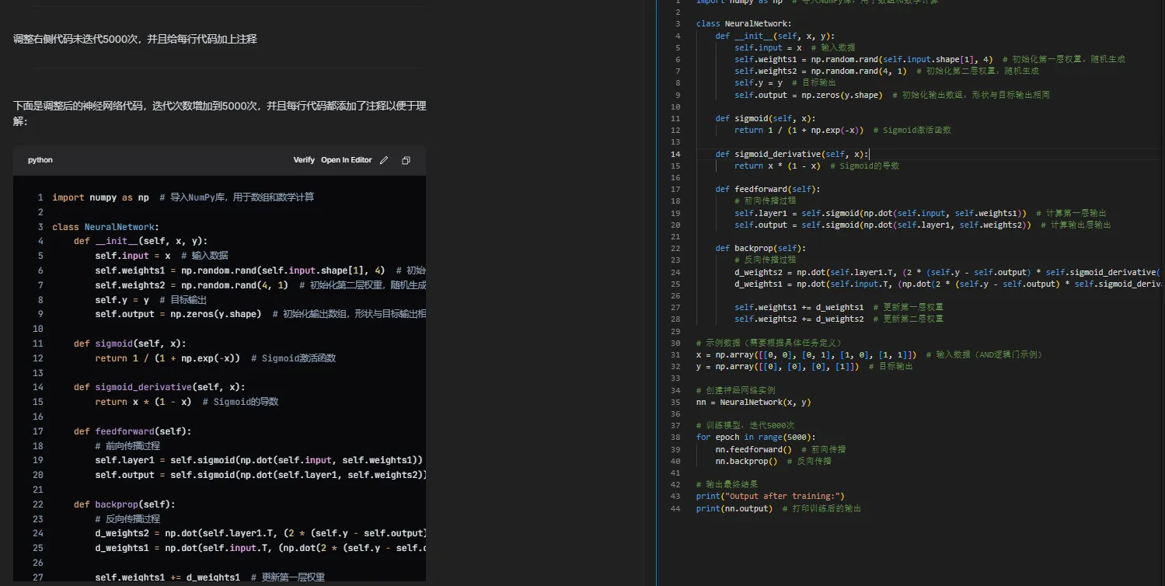
Task: Click def sigmoid on line 11 of chat code block
Action: 130,344
